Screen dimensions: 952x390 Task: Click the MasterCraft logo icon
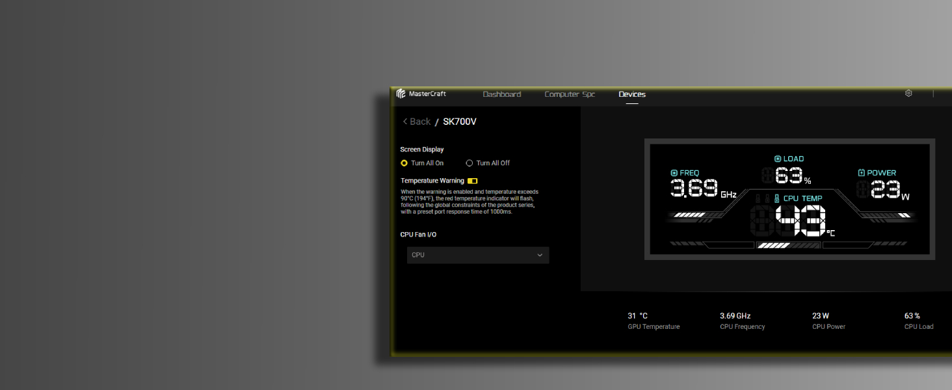pyautogui.click(x=401, y=94)
